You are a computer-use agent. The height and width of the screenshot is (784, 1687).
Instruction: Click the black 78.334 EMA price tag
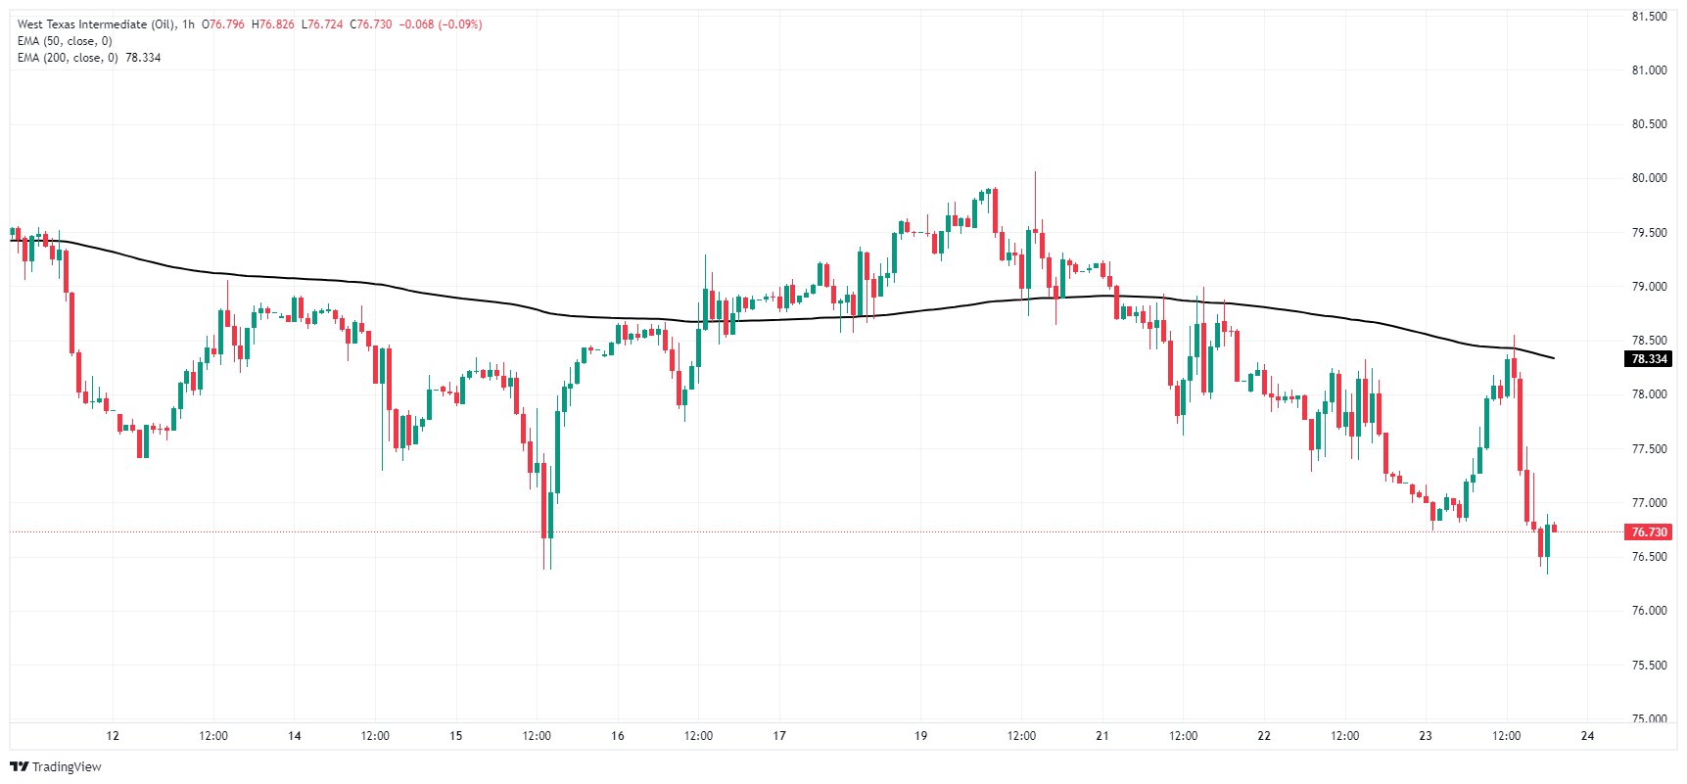1649,359
